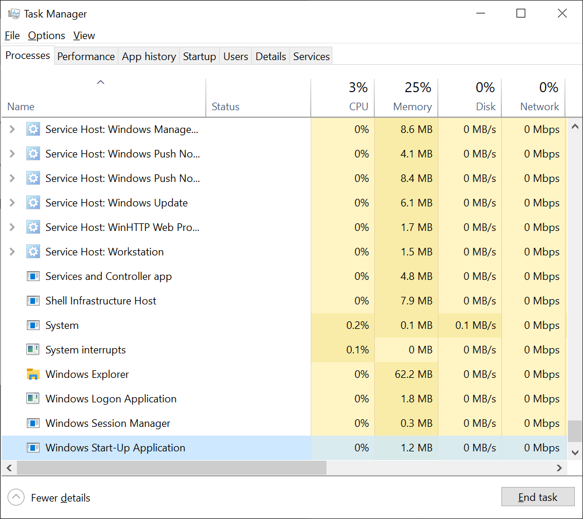This screenshot has width=583, height=519.
Task: Click the Shell Infrastructure Host icon
Action: (x=33, y=301)
